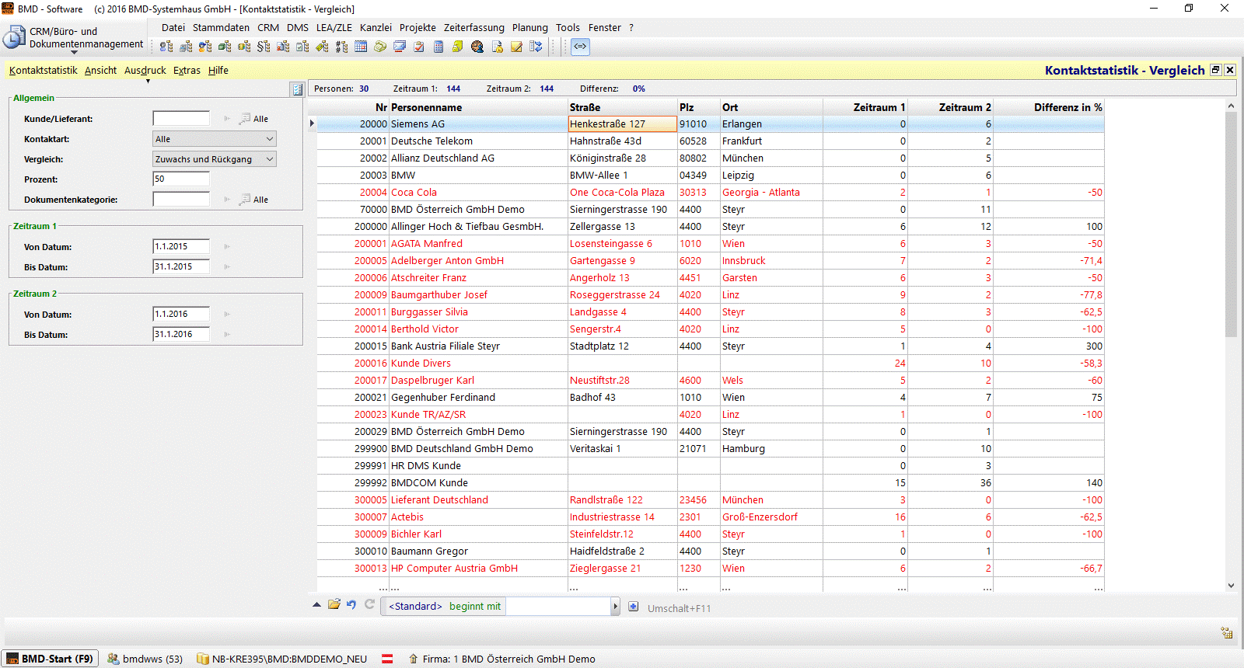
Task: Open the Stammdaten menu
Action: click(221, 27)
